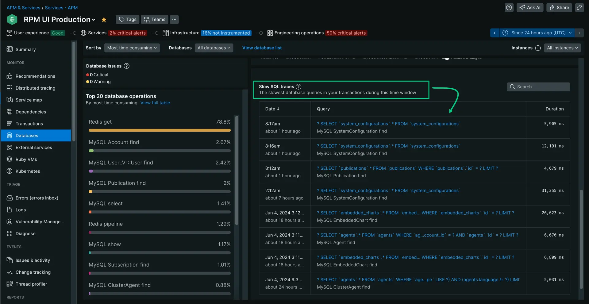Image resolution: width=589 pixels, height=304 pixels.
Task: Expand the Most time consuming sort dropdown
Action: (132, 48)
